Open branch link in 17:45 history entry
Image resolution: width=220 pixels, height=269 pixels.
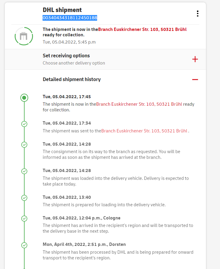[139, 104]
